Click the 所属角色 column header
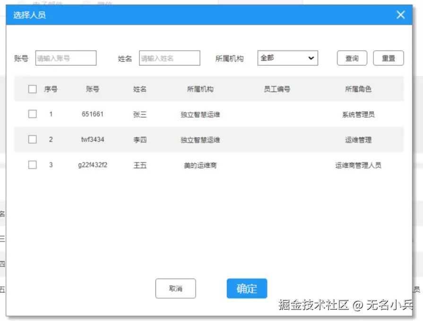The image size is (423, 321). point(358,89)
